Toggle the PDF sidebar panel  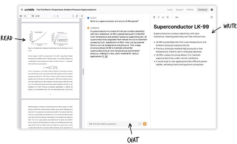pyautogui.click(x=21, y=16)
